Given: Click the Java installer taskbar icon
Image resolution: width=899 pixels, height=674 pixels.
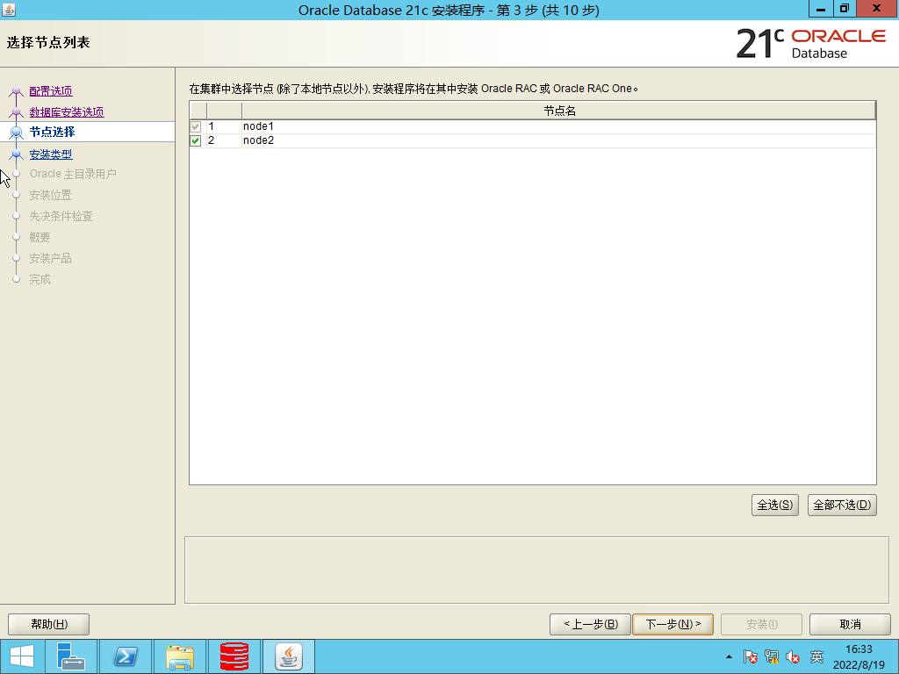Looking at the screenshot, I should pos(289,656).
